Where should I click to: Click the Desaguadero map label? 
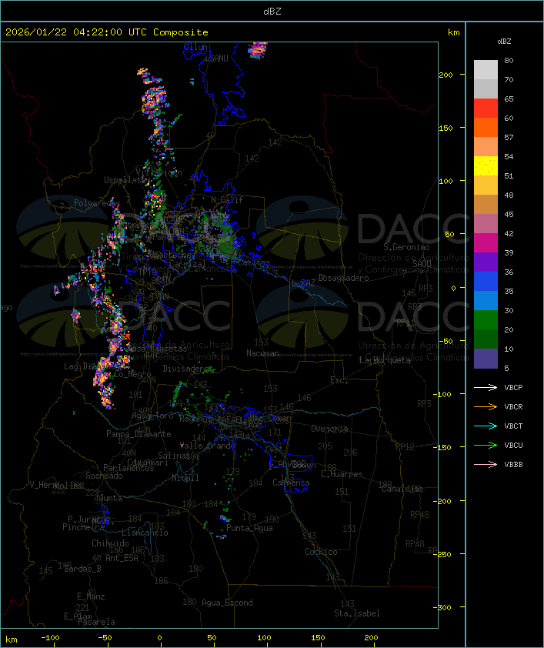point(343,278)
